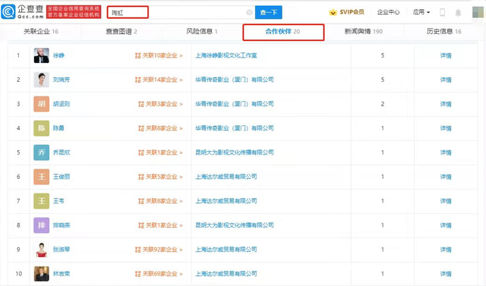Click 林吉荣's portrait photo in row 10
The height and width of the screenshot is (286, 486).
click(x=42, y=274)
